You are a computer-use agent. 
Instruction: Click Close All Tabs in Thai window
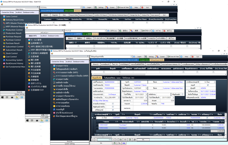point(173,57)
